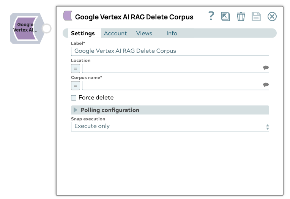Click the pop-out dialog icon
This screenshot has height=199, width=290.
(x=225, y=16)
